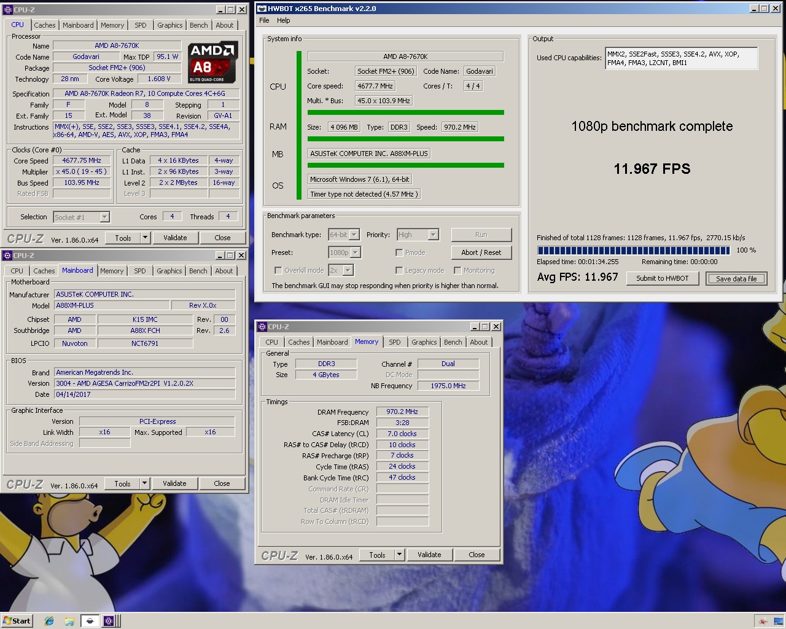Open SPD tab in the CPU window
This screenshot has height=629, width=786.
coord(141,25)
